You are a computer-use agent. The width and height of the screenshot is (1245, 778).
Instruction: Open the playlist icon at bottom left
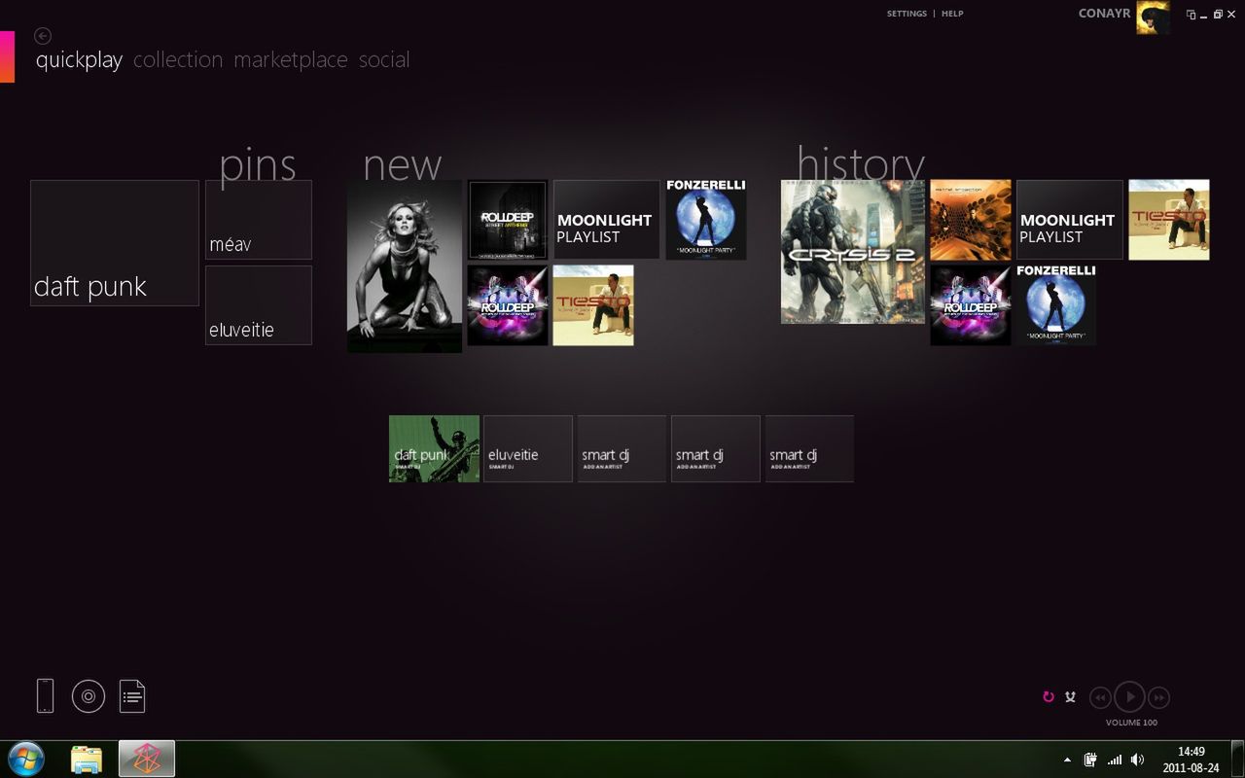pyautogui.click(x=132, y=695)
